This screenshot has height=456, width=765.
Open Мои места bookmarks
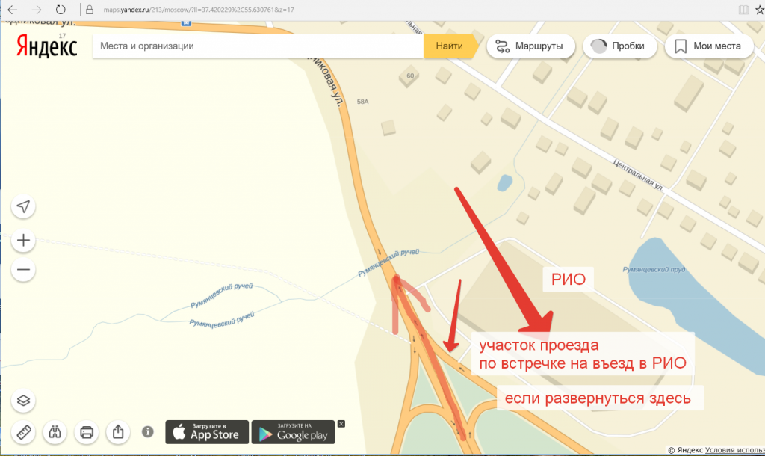709,46
